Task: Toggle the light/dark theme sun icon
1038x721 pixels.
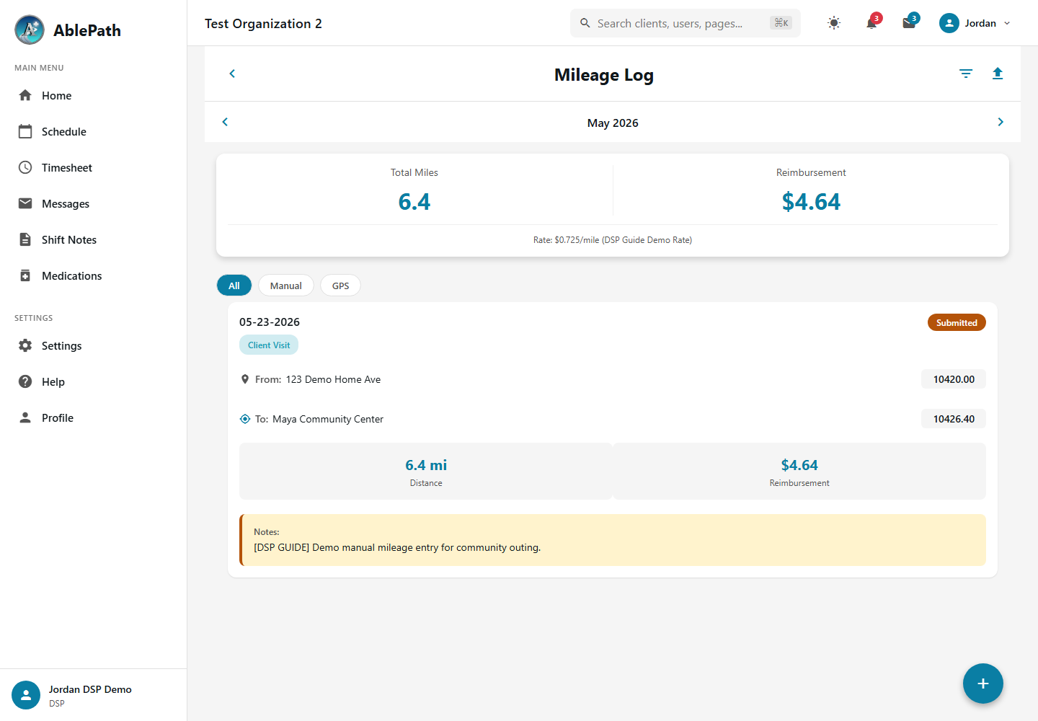Action: click(x=834, y=23)
